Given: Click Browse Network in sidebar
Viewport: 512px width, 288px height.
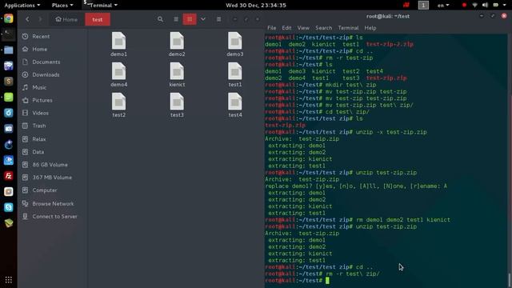Looking at the screenshot, I should pos(53,203).
